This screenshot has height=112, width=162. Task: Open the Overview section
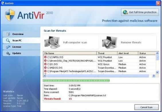click(22, 34)
